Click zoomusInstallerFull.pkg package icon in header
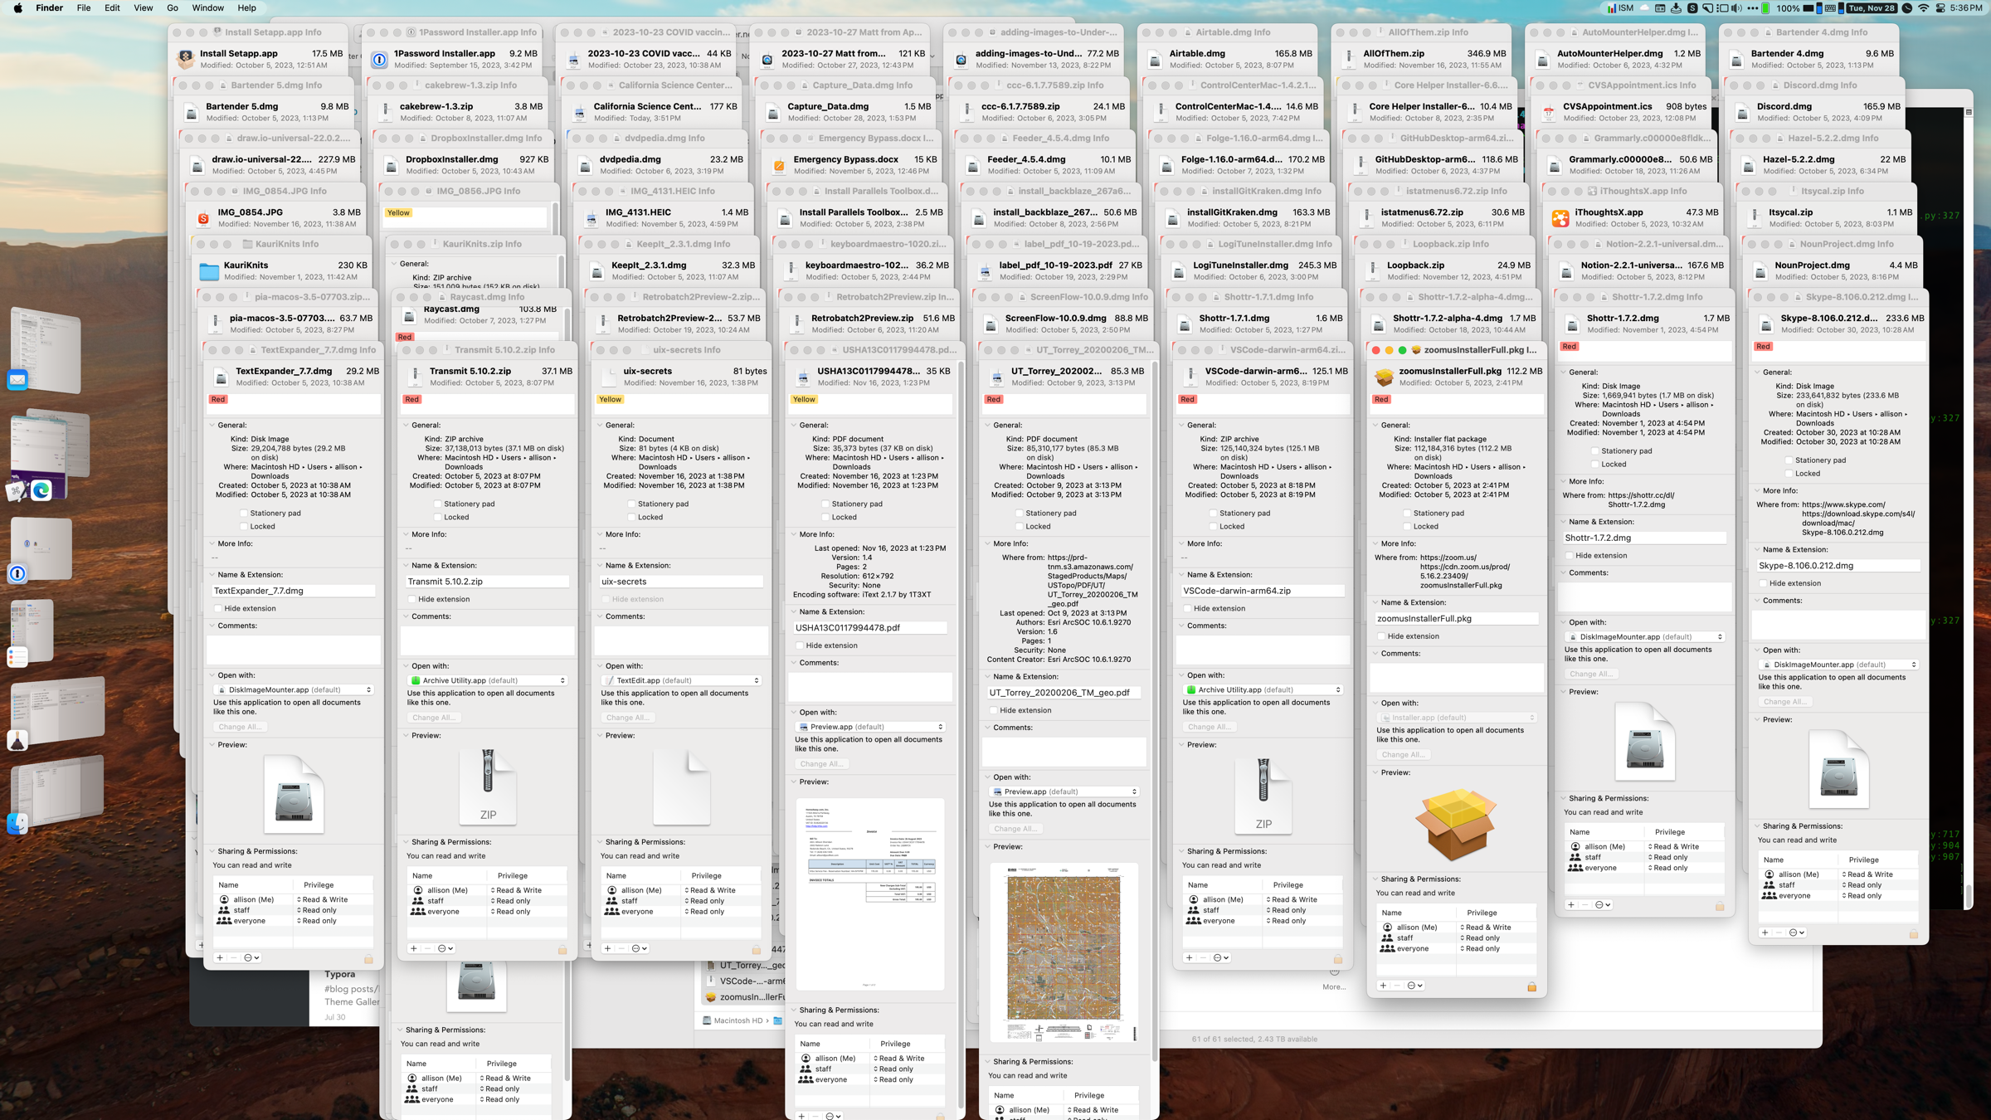The height and width of the screenshot is (1120, 1991). (x=1384, y=377)
